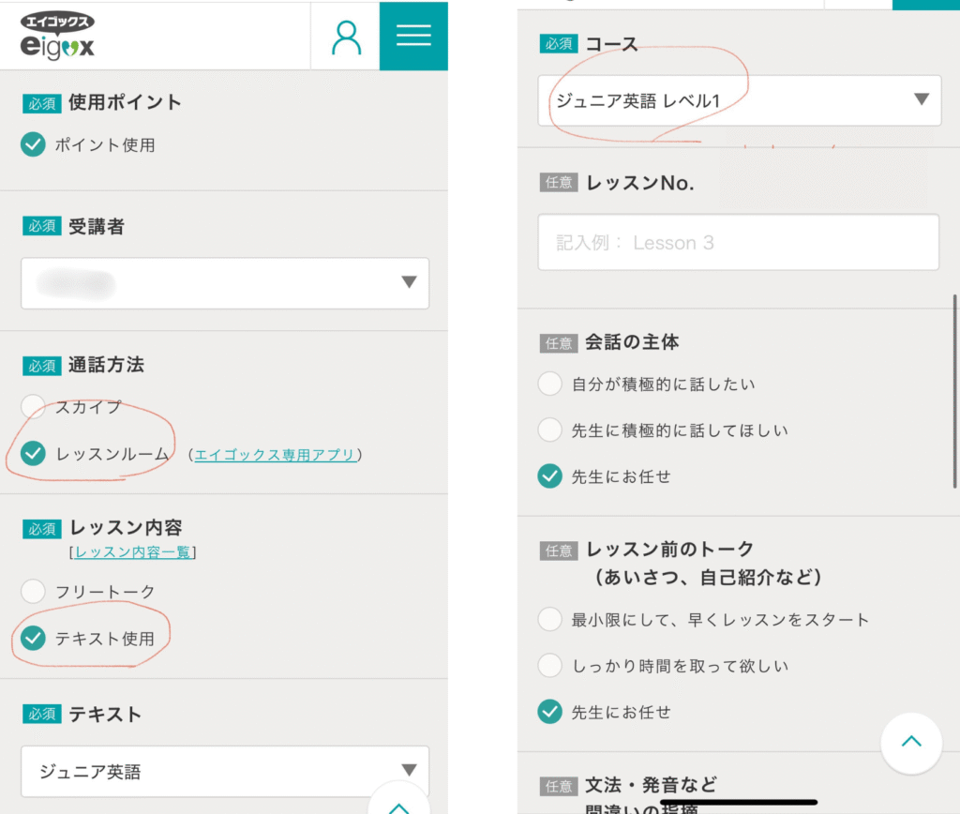
Task: Choose フリートーク lesson content
Action: coord(34,592)
